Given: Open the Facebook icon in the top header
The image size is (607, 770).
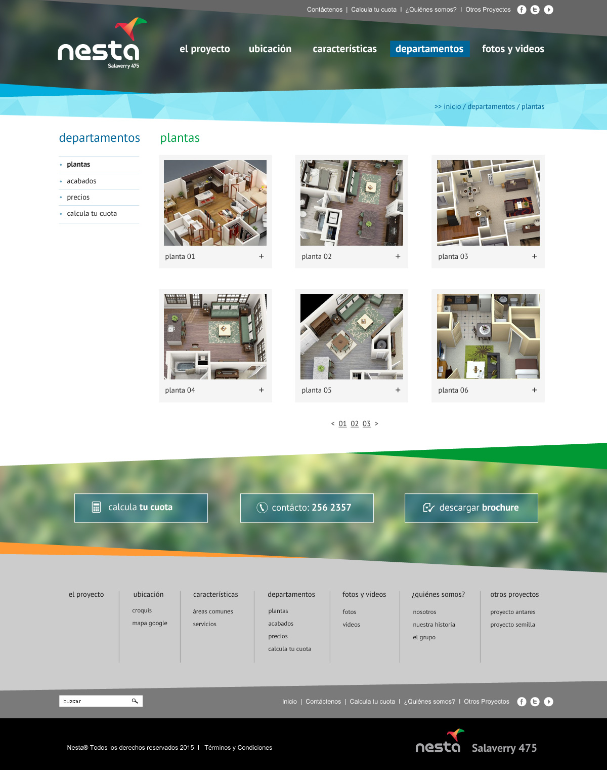Looking at the screenshot, I should tap(522, 10).
